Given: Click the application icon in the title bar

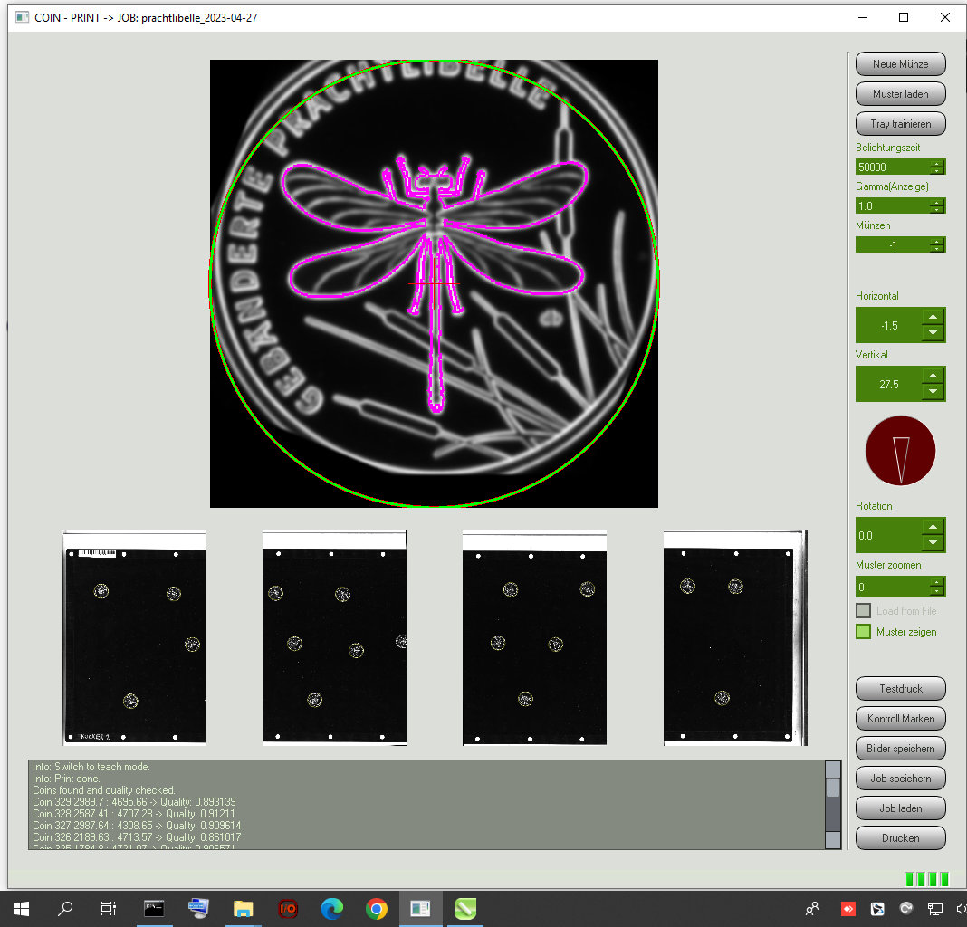Looking at the screenshot, I should point(20,16).
